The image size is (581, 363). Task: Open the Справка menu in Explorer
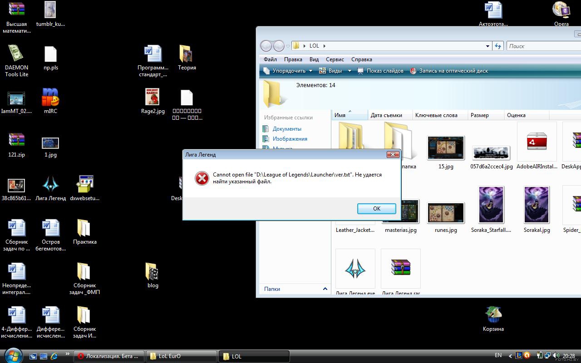pos(362,59)
